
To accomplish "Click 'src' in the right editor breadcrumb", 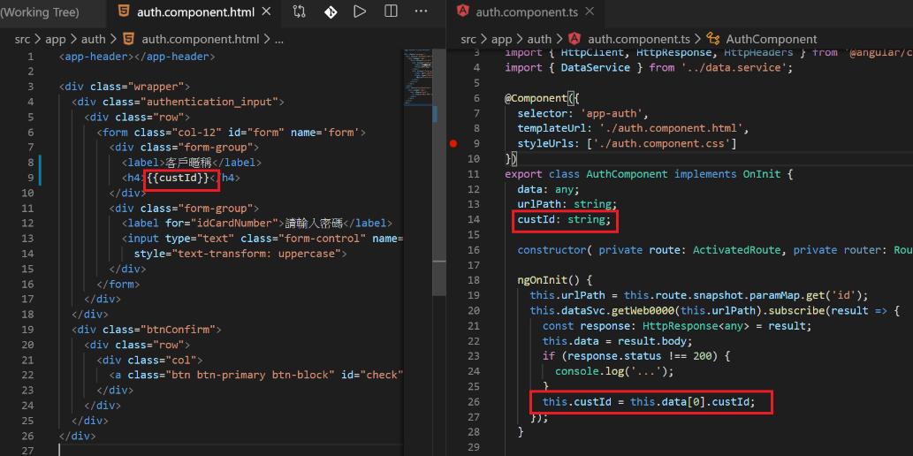I will (468, 39).
